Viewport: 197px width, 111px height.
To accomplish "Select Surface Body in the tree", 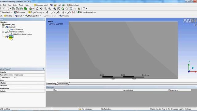I will coord(18,29).
